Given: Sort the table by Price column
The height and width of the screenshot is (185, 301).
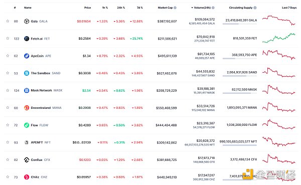Looking at the screenshot, I should coord(87,8).
